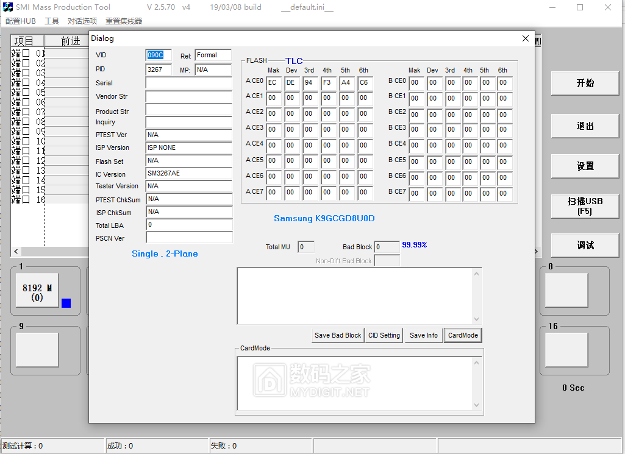Select empty port slot 9
This screenshot has height=454, width=625.
click(37, 350)
